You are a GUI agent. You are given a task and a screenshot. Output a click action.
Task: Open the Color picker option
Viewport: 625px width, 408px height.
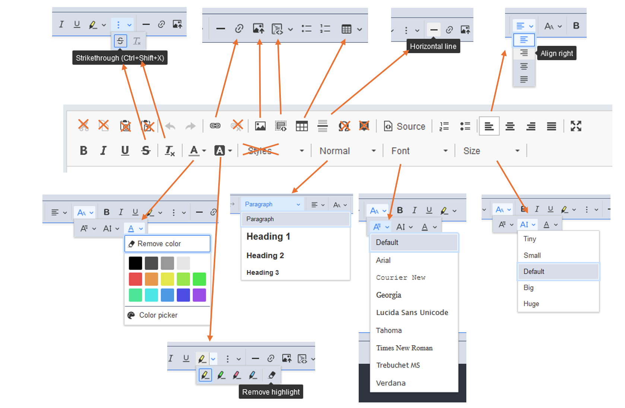pos(158,315)
